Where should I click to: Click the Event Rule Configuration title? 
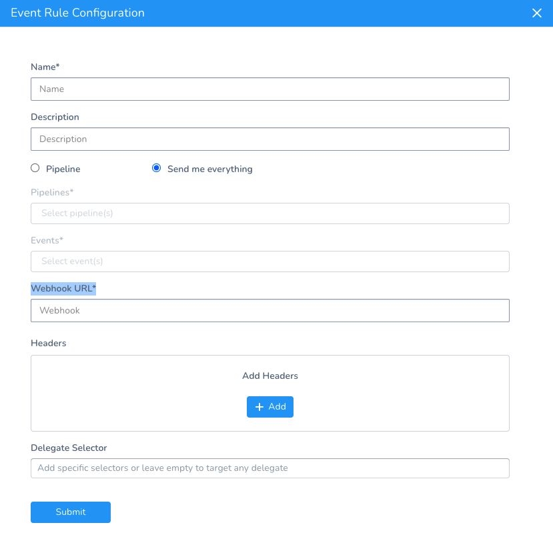77,13
